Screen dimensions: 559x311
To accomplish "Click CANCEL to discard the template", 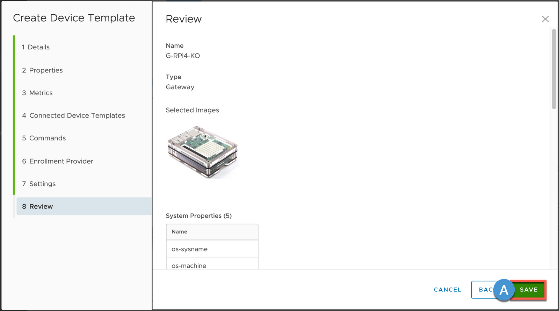I will coord(447,290).
